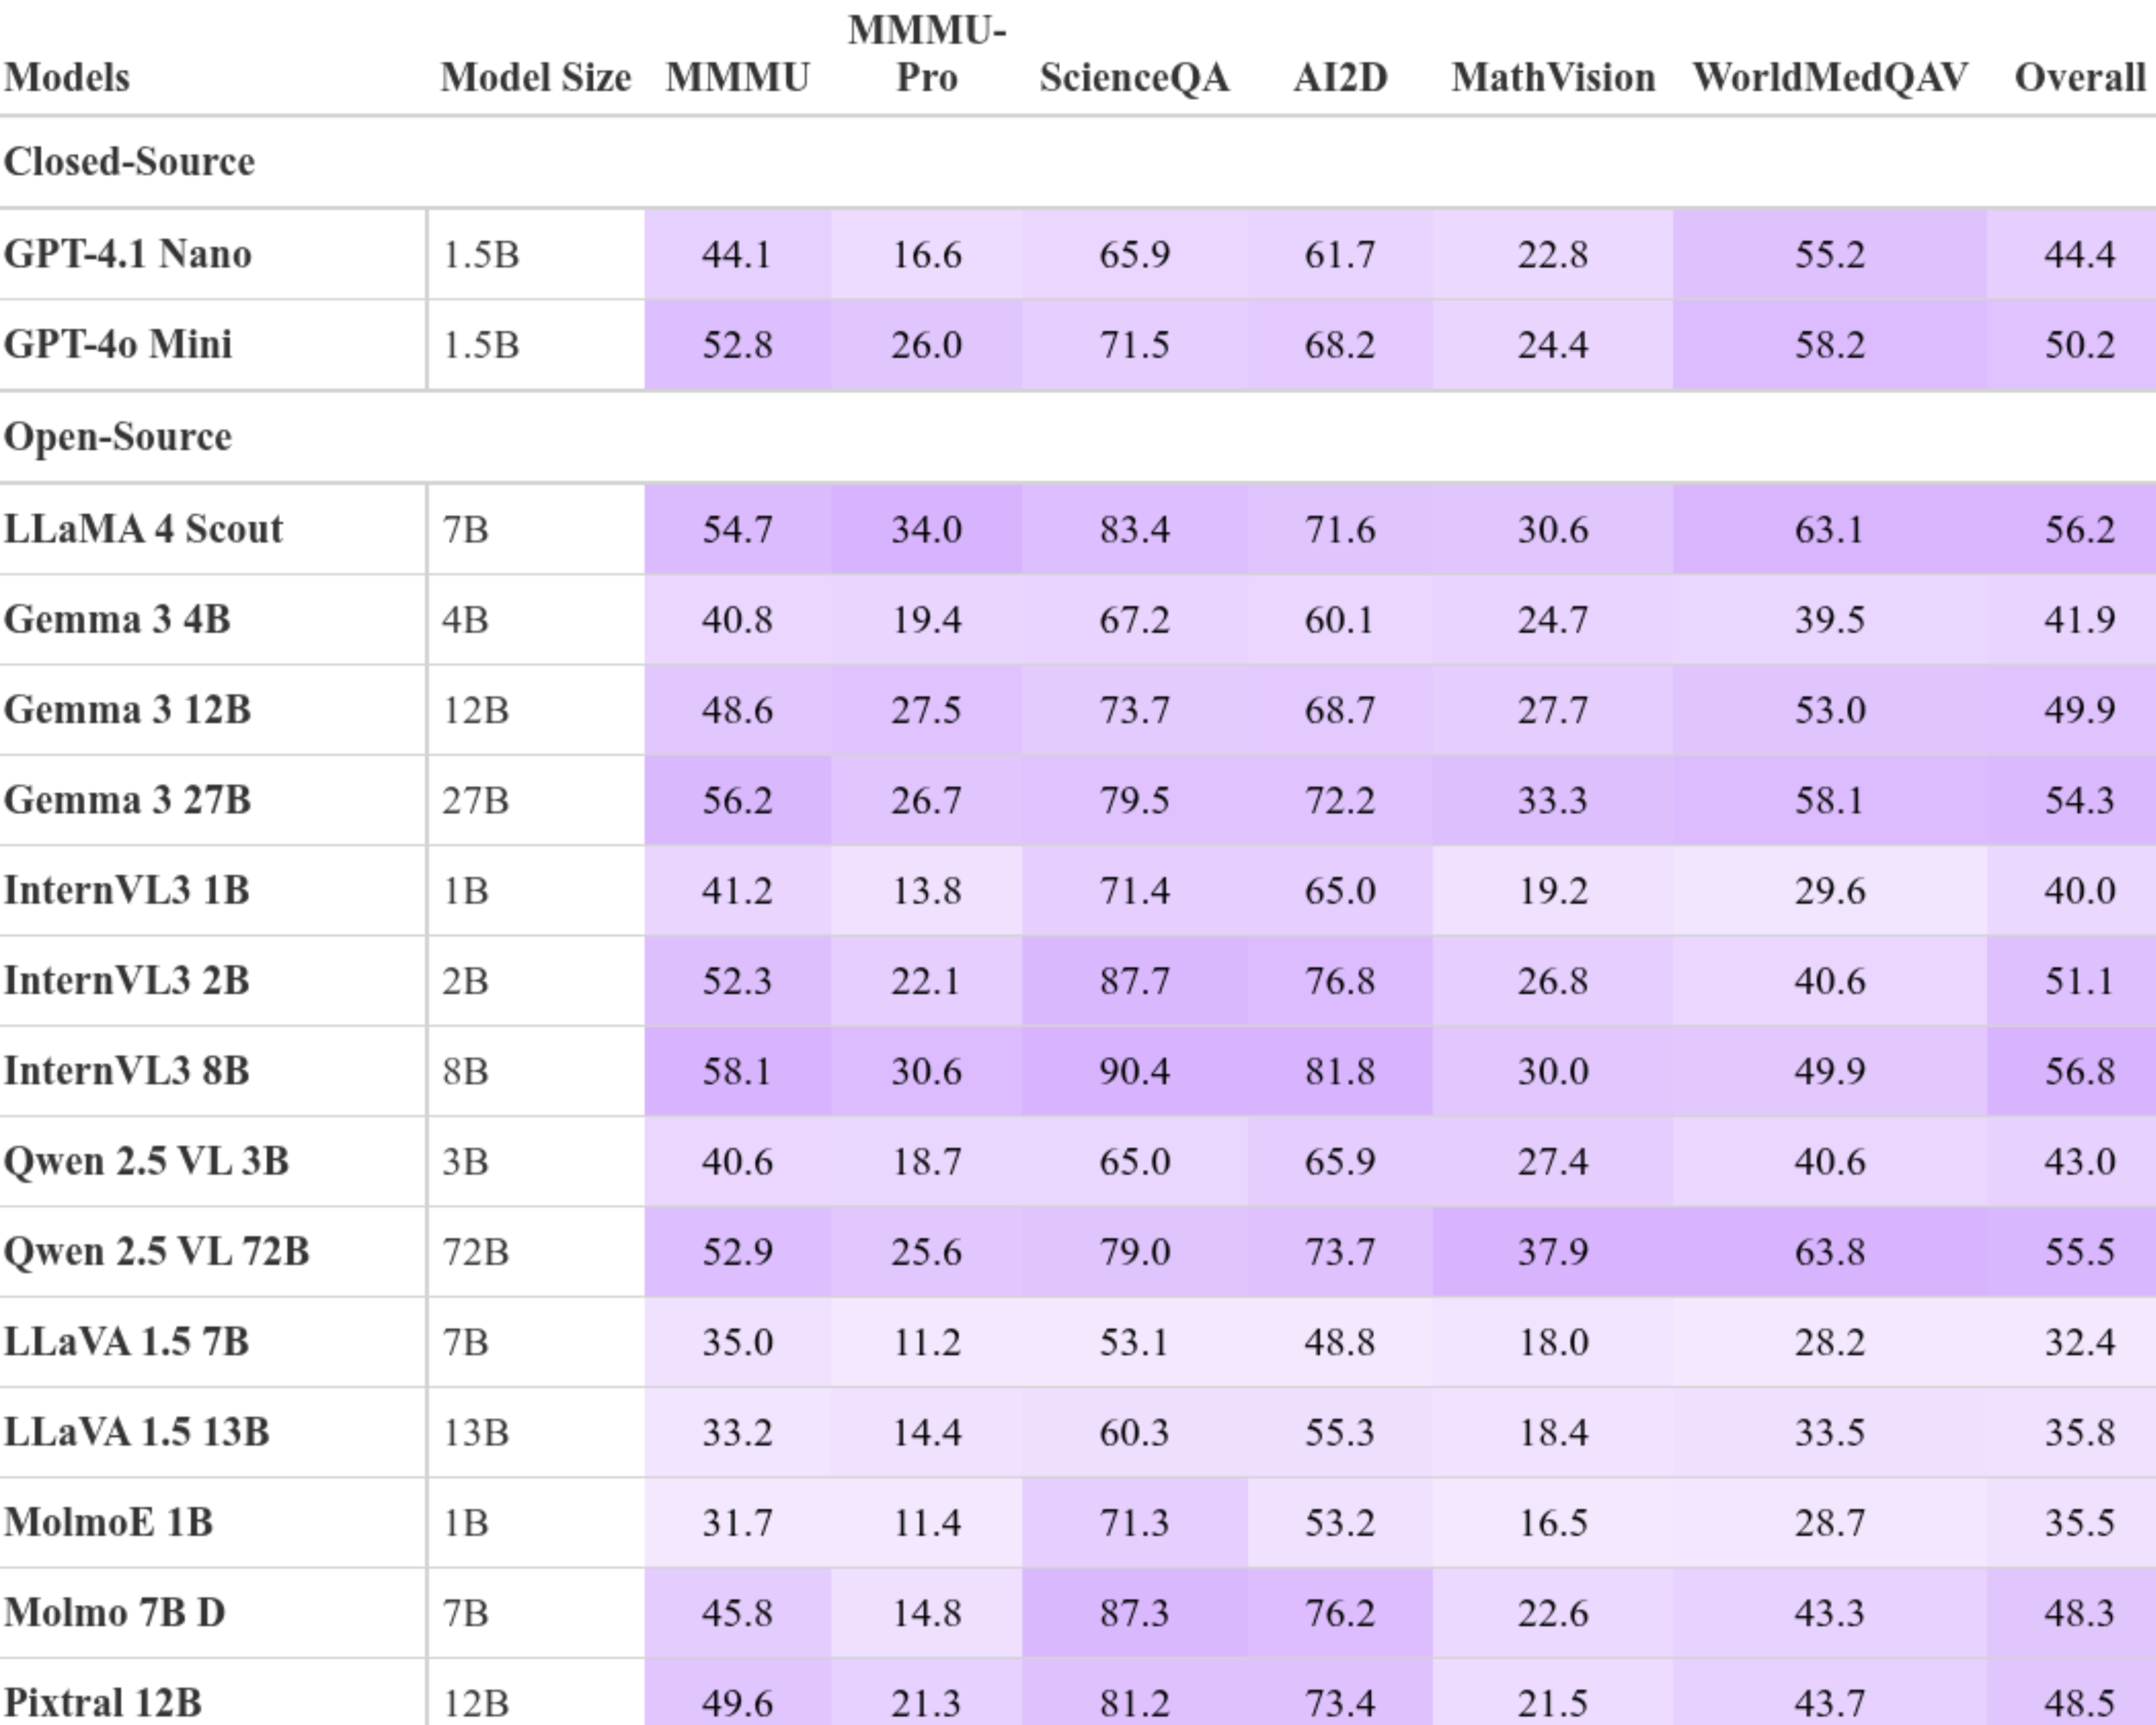Click the Open-Source section heading
Screen dimensions: 2156x1725
click(x=118, y=437)
